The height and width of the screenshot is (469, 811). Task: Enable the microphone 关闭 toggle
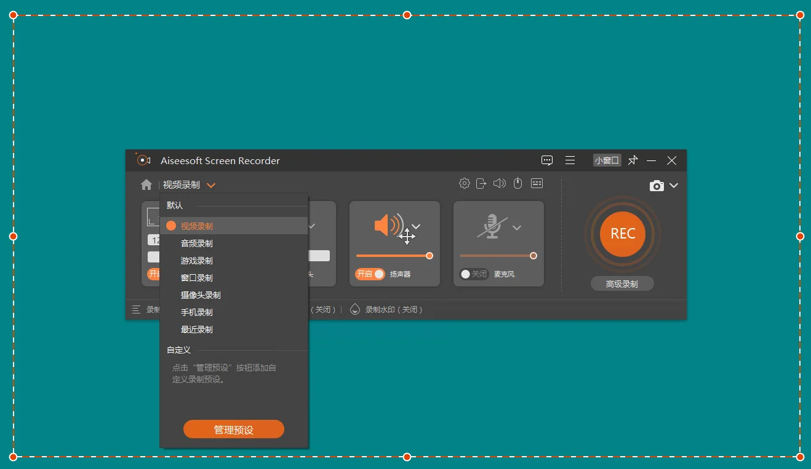pos(473,274)
